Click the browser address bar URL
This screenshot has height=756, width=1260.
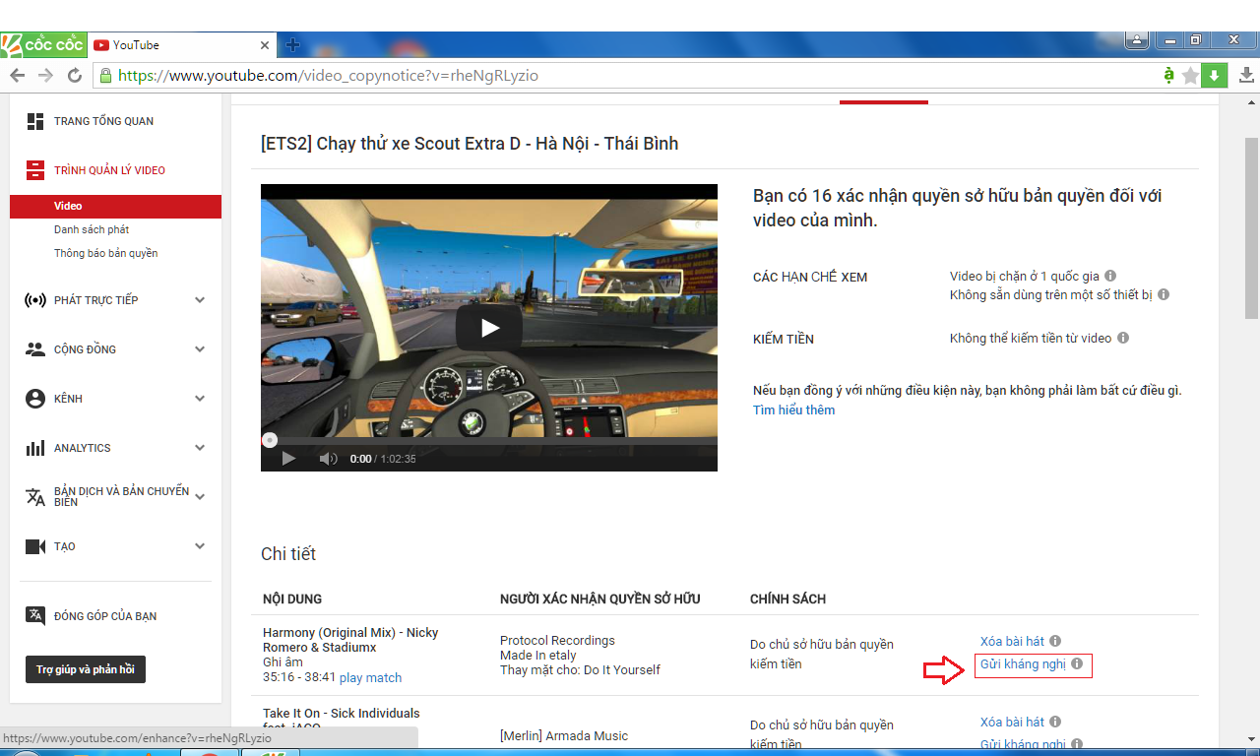click(x=328, y=76)
